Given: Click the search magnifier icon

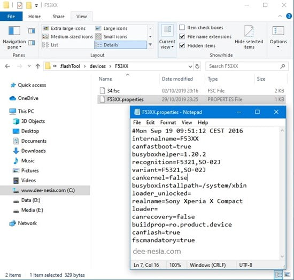Looking at the screenshot, I should [x=283, y=66].
